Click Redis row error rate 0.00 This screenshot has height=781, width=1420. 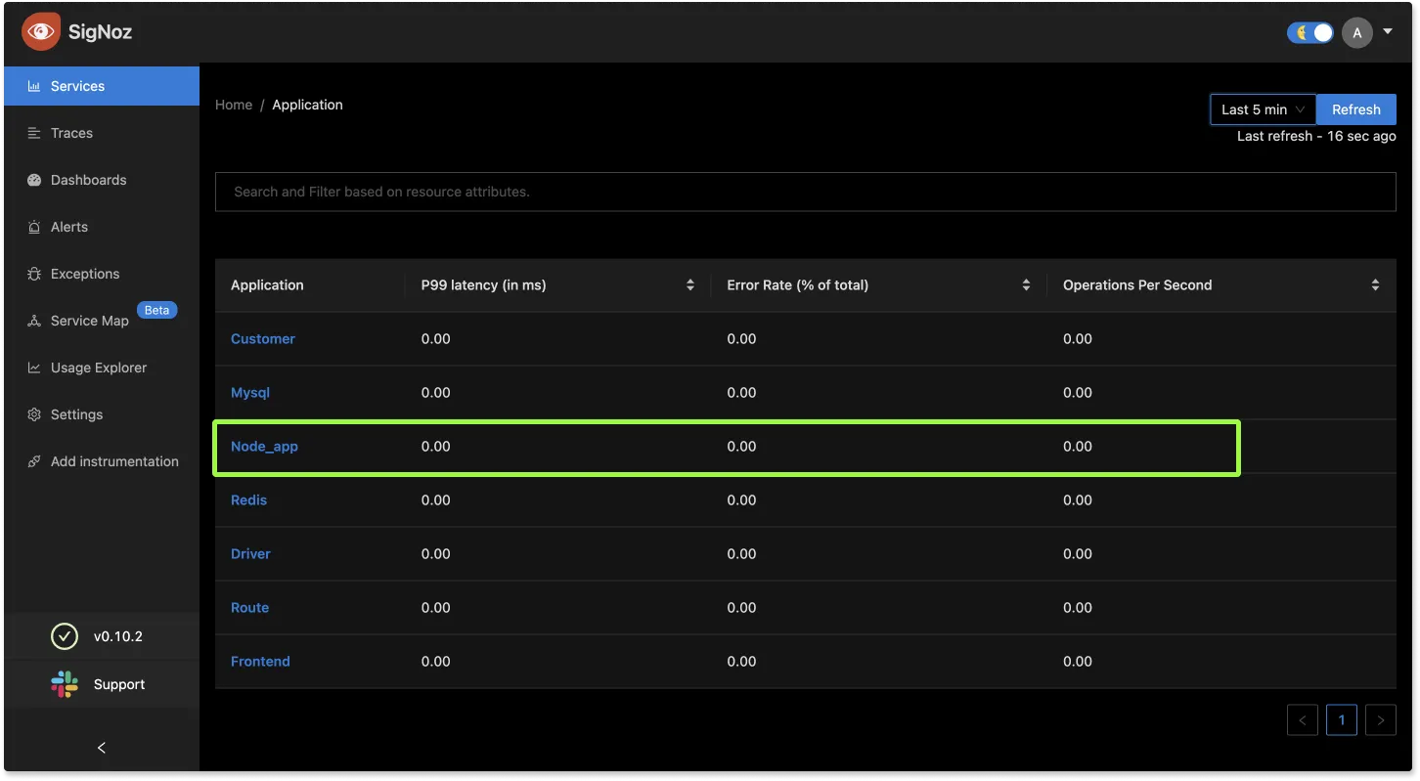pos(741,500)
